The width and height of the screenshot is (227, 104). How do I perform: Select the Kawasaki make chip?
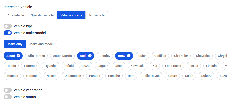[137, 66]
